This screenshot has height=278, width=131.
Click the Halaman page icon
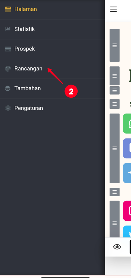pyautogui.click(x=8, y=9)
